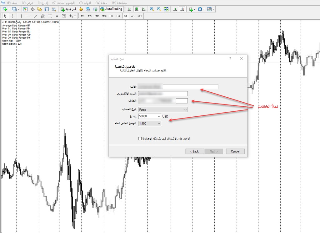This screenshot has height=233, width=320.
Task: Click the Back button
Action: (194, 151)
